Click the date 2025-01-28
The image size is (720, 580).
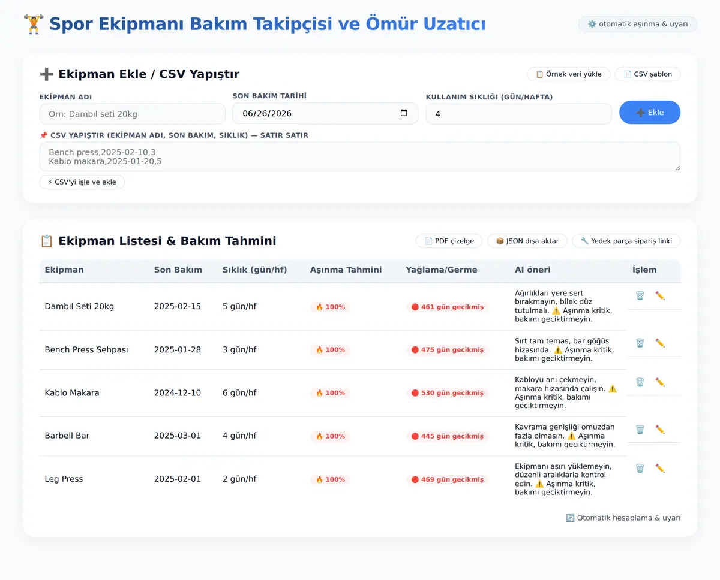(178, 349)
